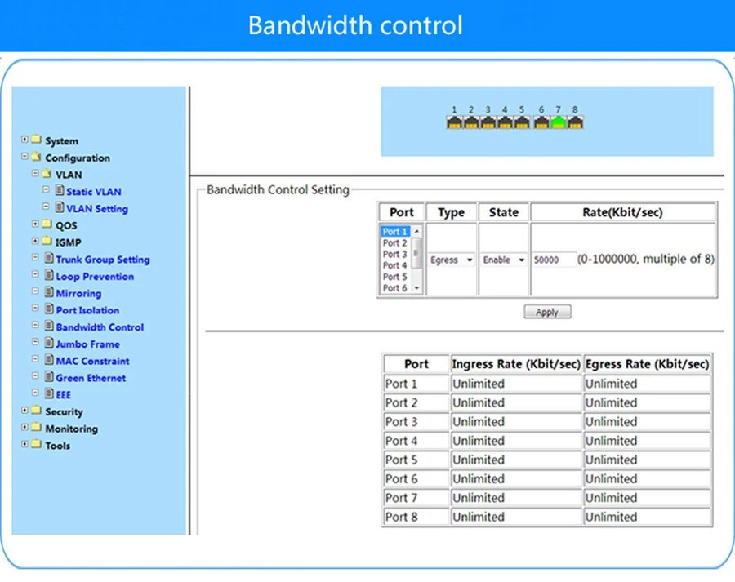Open the MAC Constraint link
Viewport: 735px width, 582px height.
(x=92, y=361)
